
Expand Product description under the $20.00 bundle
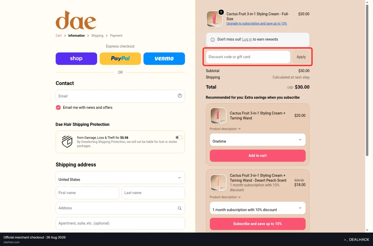pos(225,129)
